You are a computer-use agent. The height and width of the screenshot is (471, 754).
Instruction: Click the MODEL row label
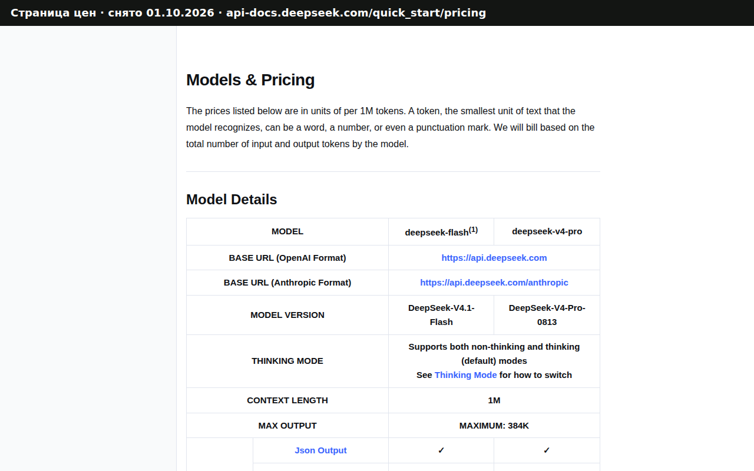287,231
